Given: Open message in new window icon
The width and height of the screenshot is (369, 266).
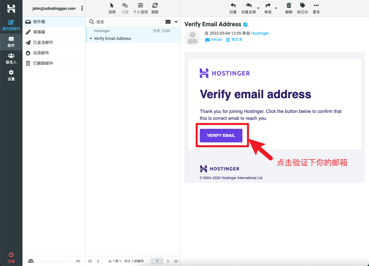Looking at the screenshot, I should (245, 25).
